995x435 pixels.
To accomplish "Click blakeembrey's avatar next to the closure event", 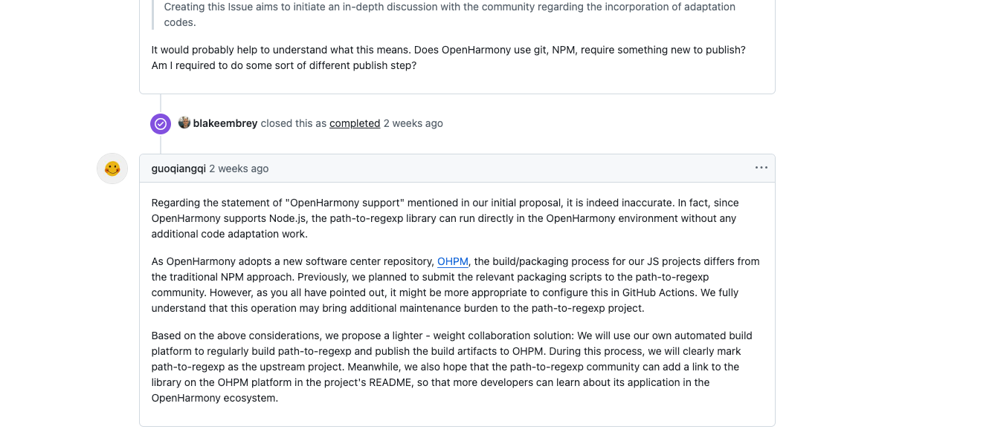I will [x=184, y=122].
